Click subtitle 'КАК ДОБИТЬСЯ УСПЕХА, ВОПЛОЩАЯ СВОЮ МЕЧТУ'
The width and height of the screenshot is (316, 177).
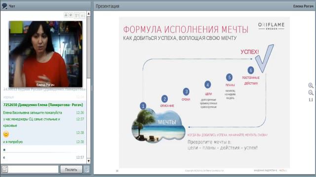(x=180, y=38)
